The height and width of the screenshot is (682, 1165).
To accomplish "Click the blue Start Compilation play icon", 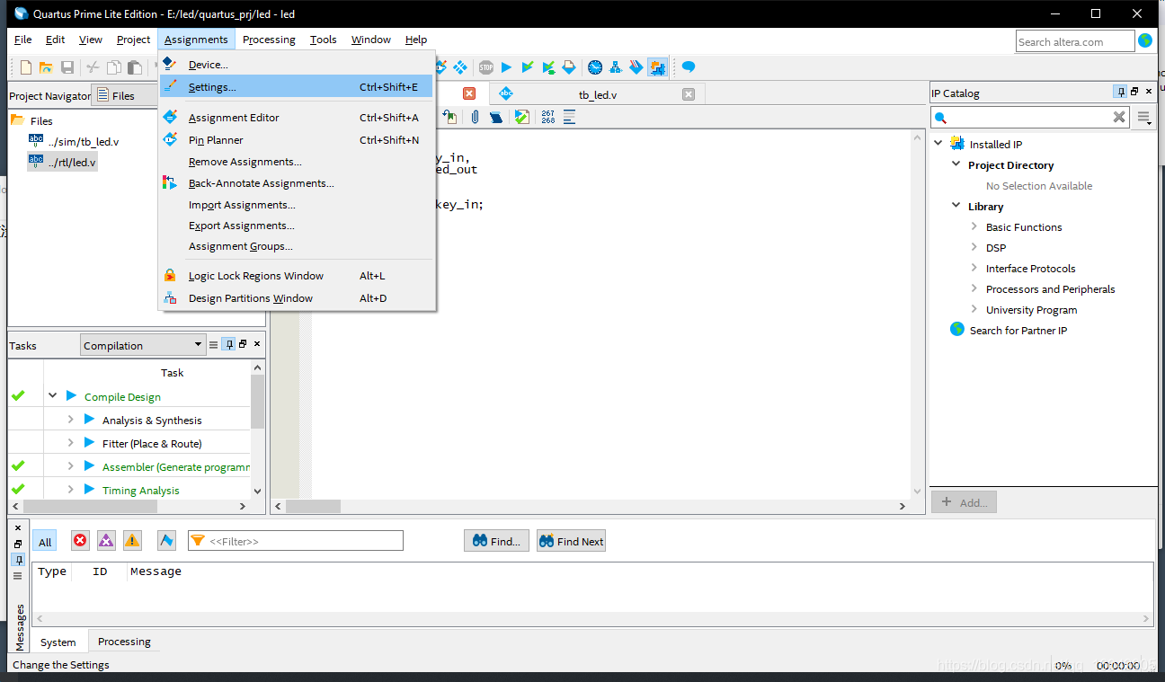I will 506,67.
